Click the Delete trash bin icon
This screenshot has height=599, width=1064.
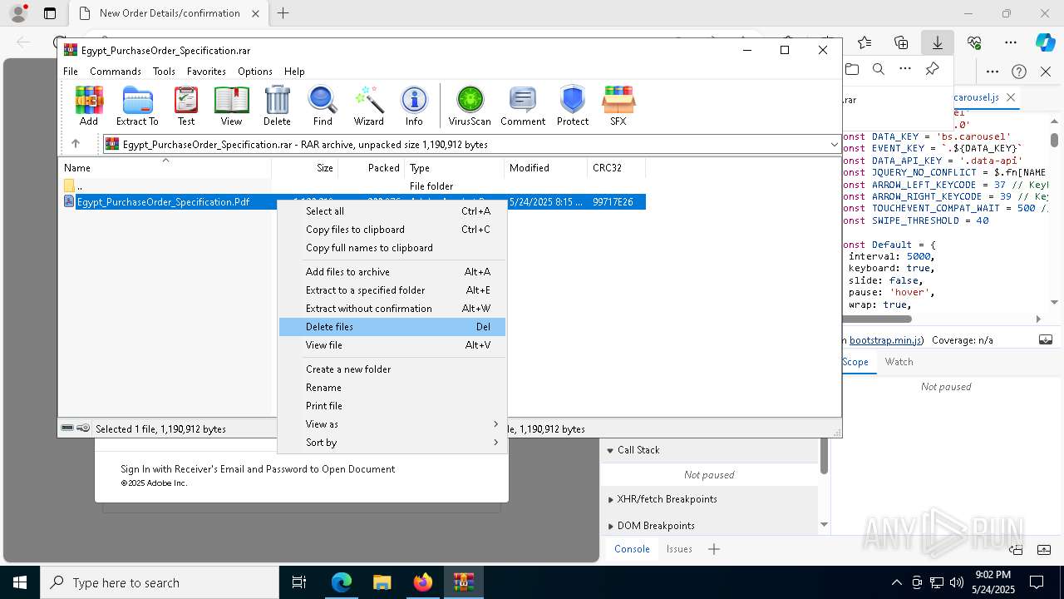(x=277, y=106)
